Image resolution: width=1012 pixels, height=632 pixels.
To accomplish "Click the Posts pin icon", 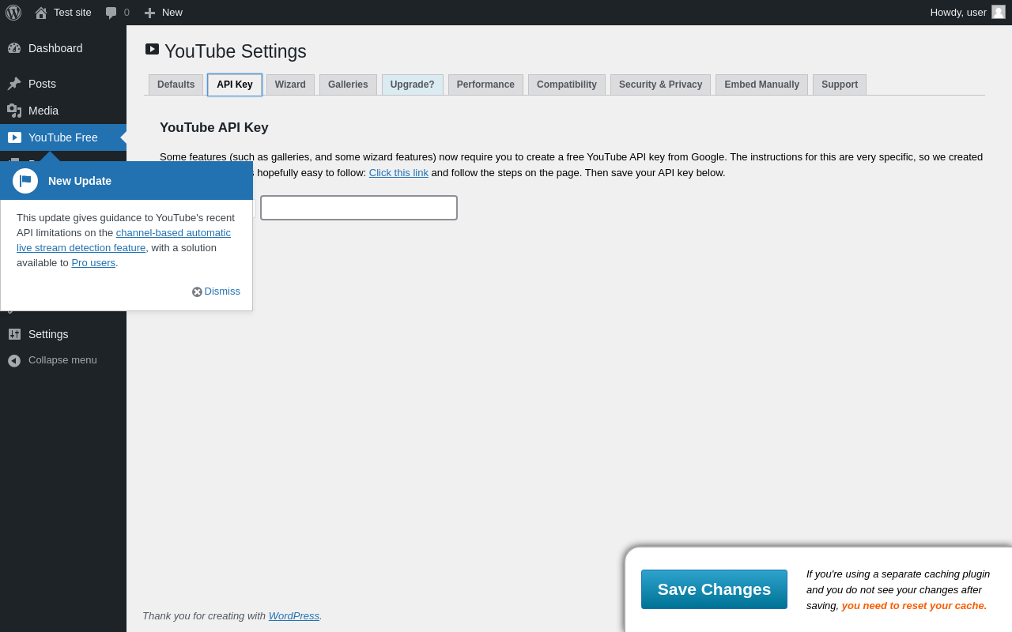I will (x=14, y=84).
